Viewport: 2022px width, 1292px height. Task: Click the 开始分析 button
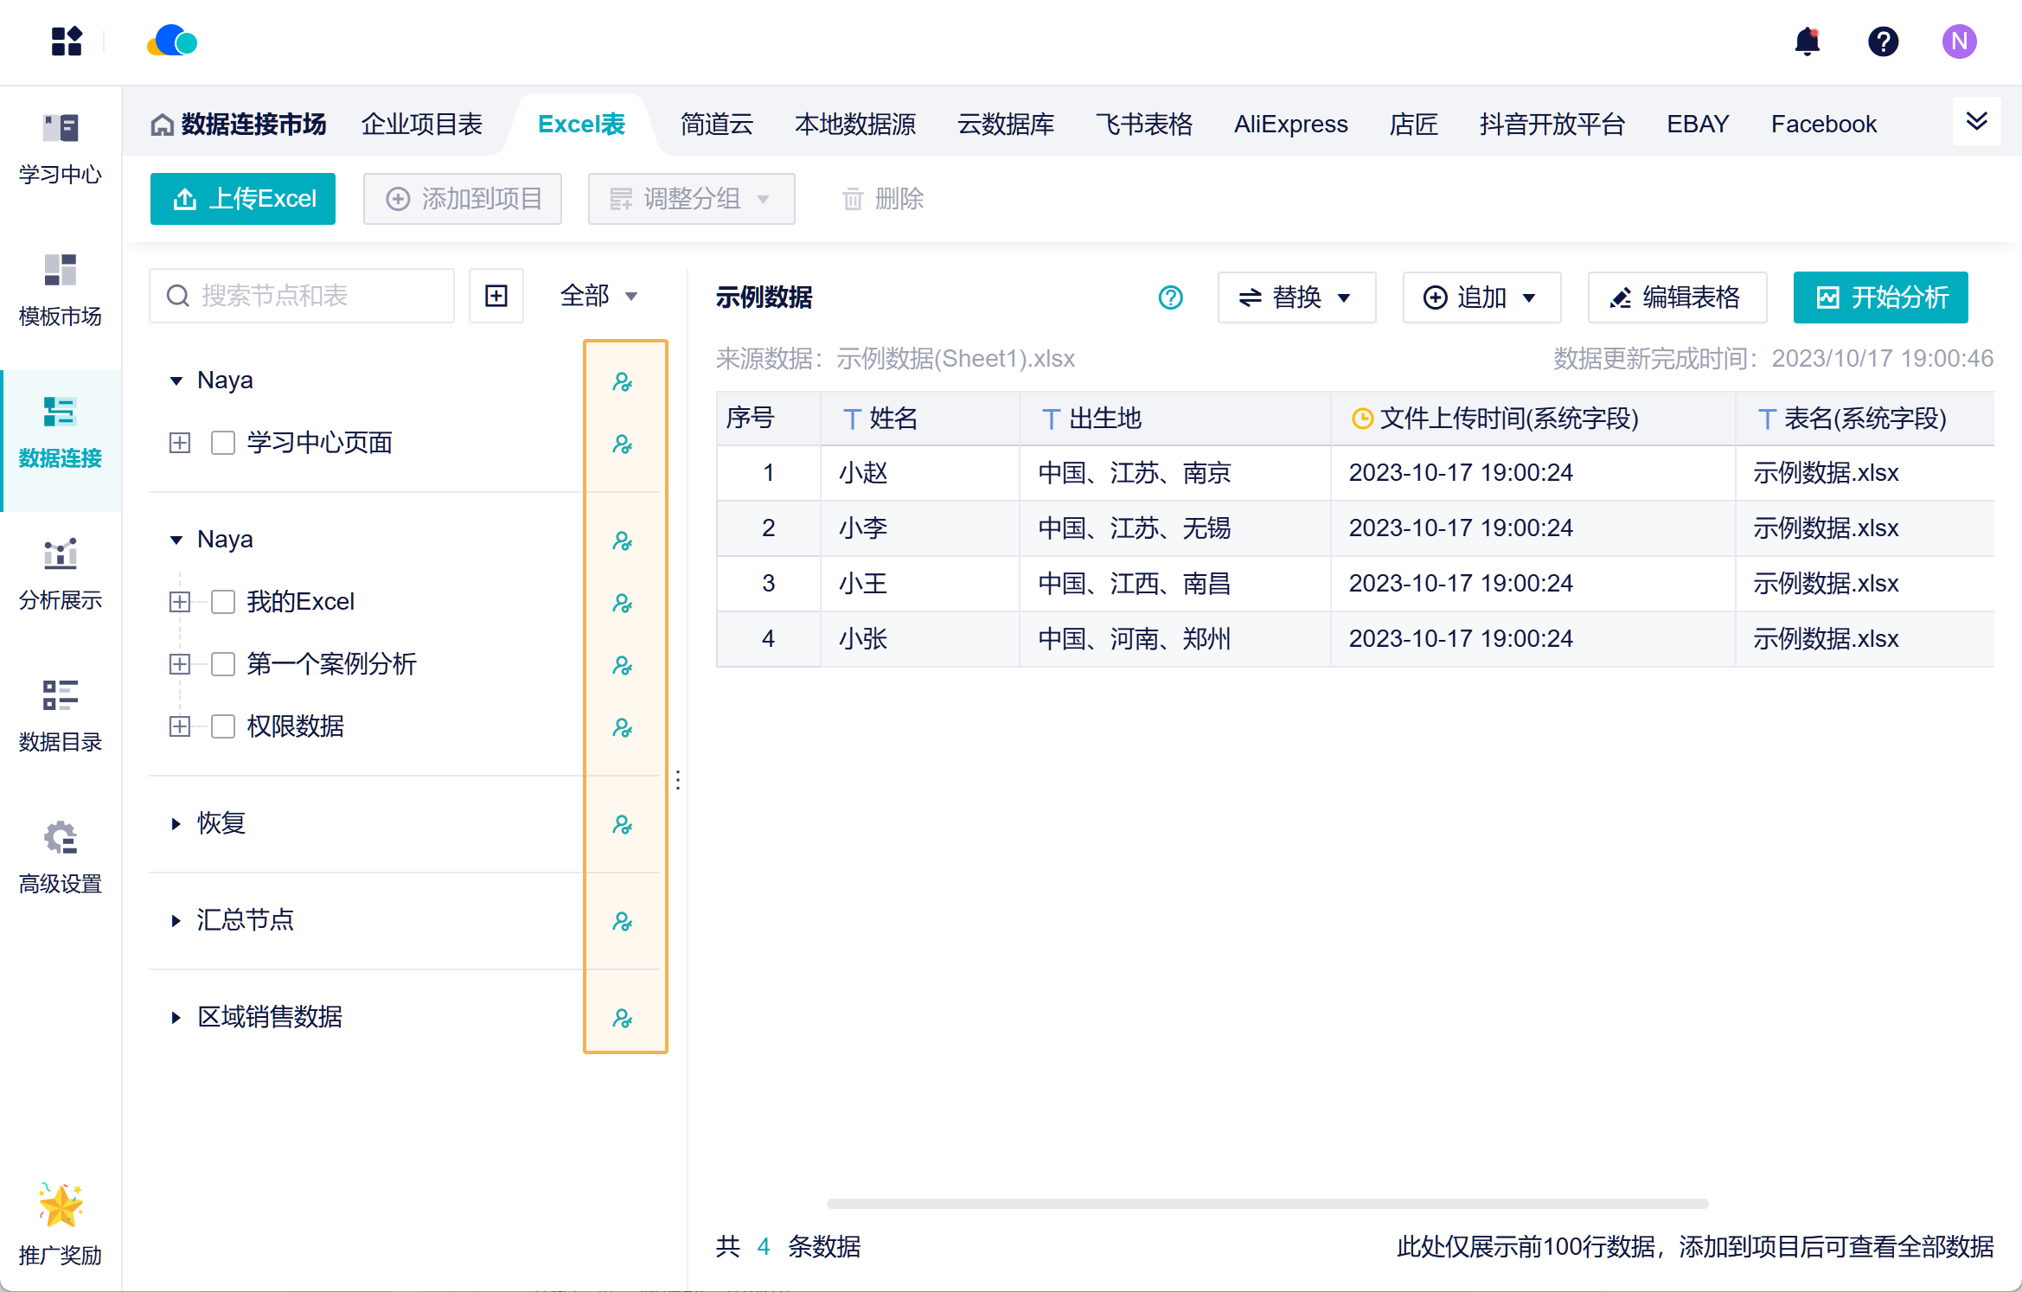[x=1881, y=297]
